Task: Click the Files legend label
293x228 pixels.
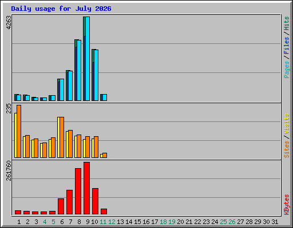Action: pos(287,46)
